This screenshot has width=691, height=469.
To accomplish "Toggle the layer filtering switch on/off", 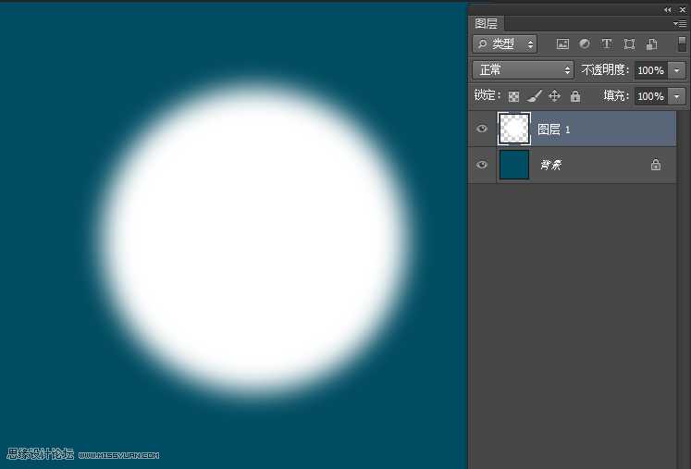I will pyautogui.click(x=682, y=43).
